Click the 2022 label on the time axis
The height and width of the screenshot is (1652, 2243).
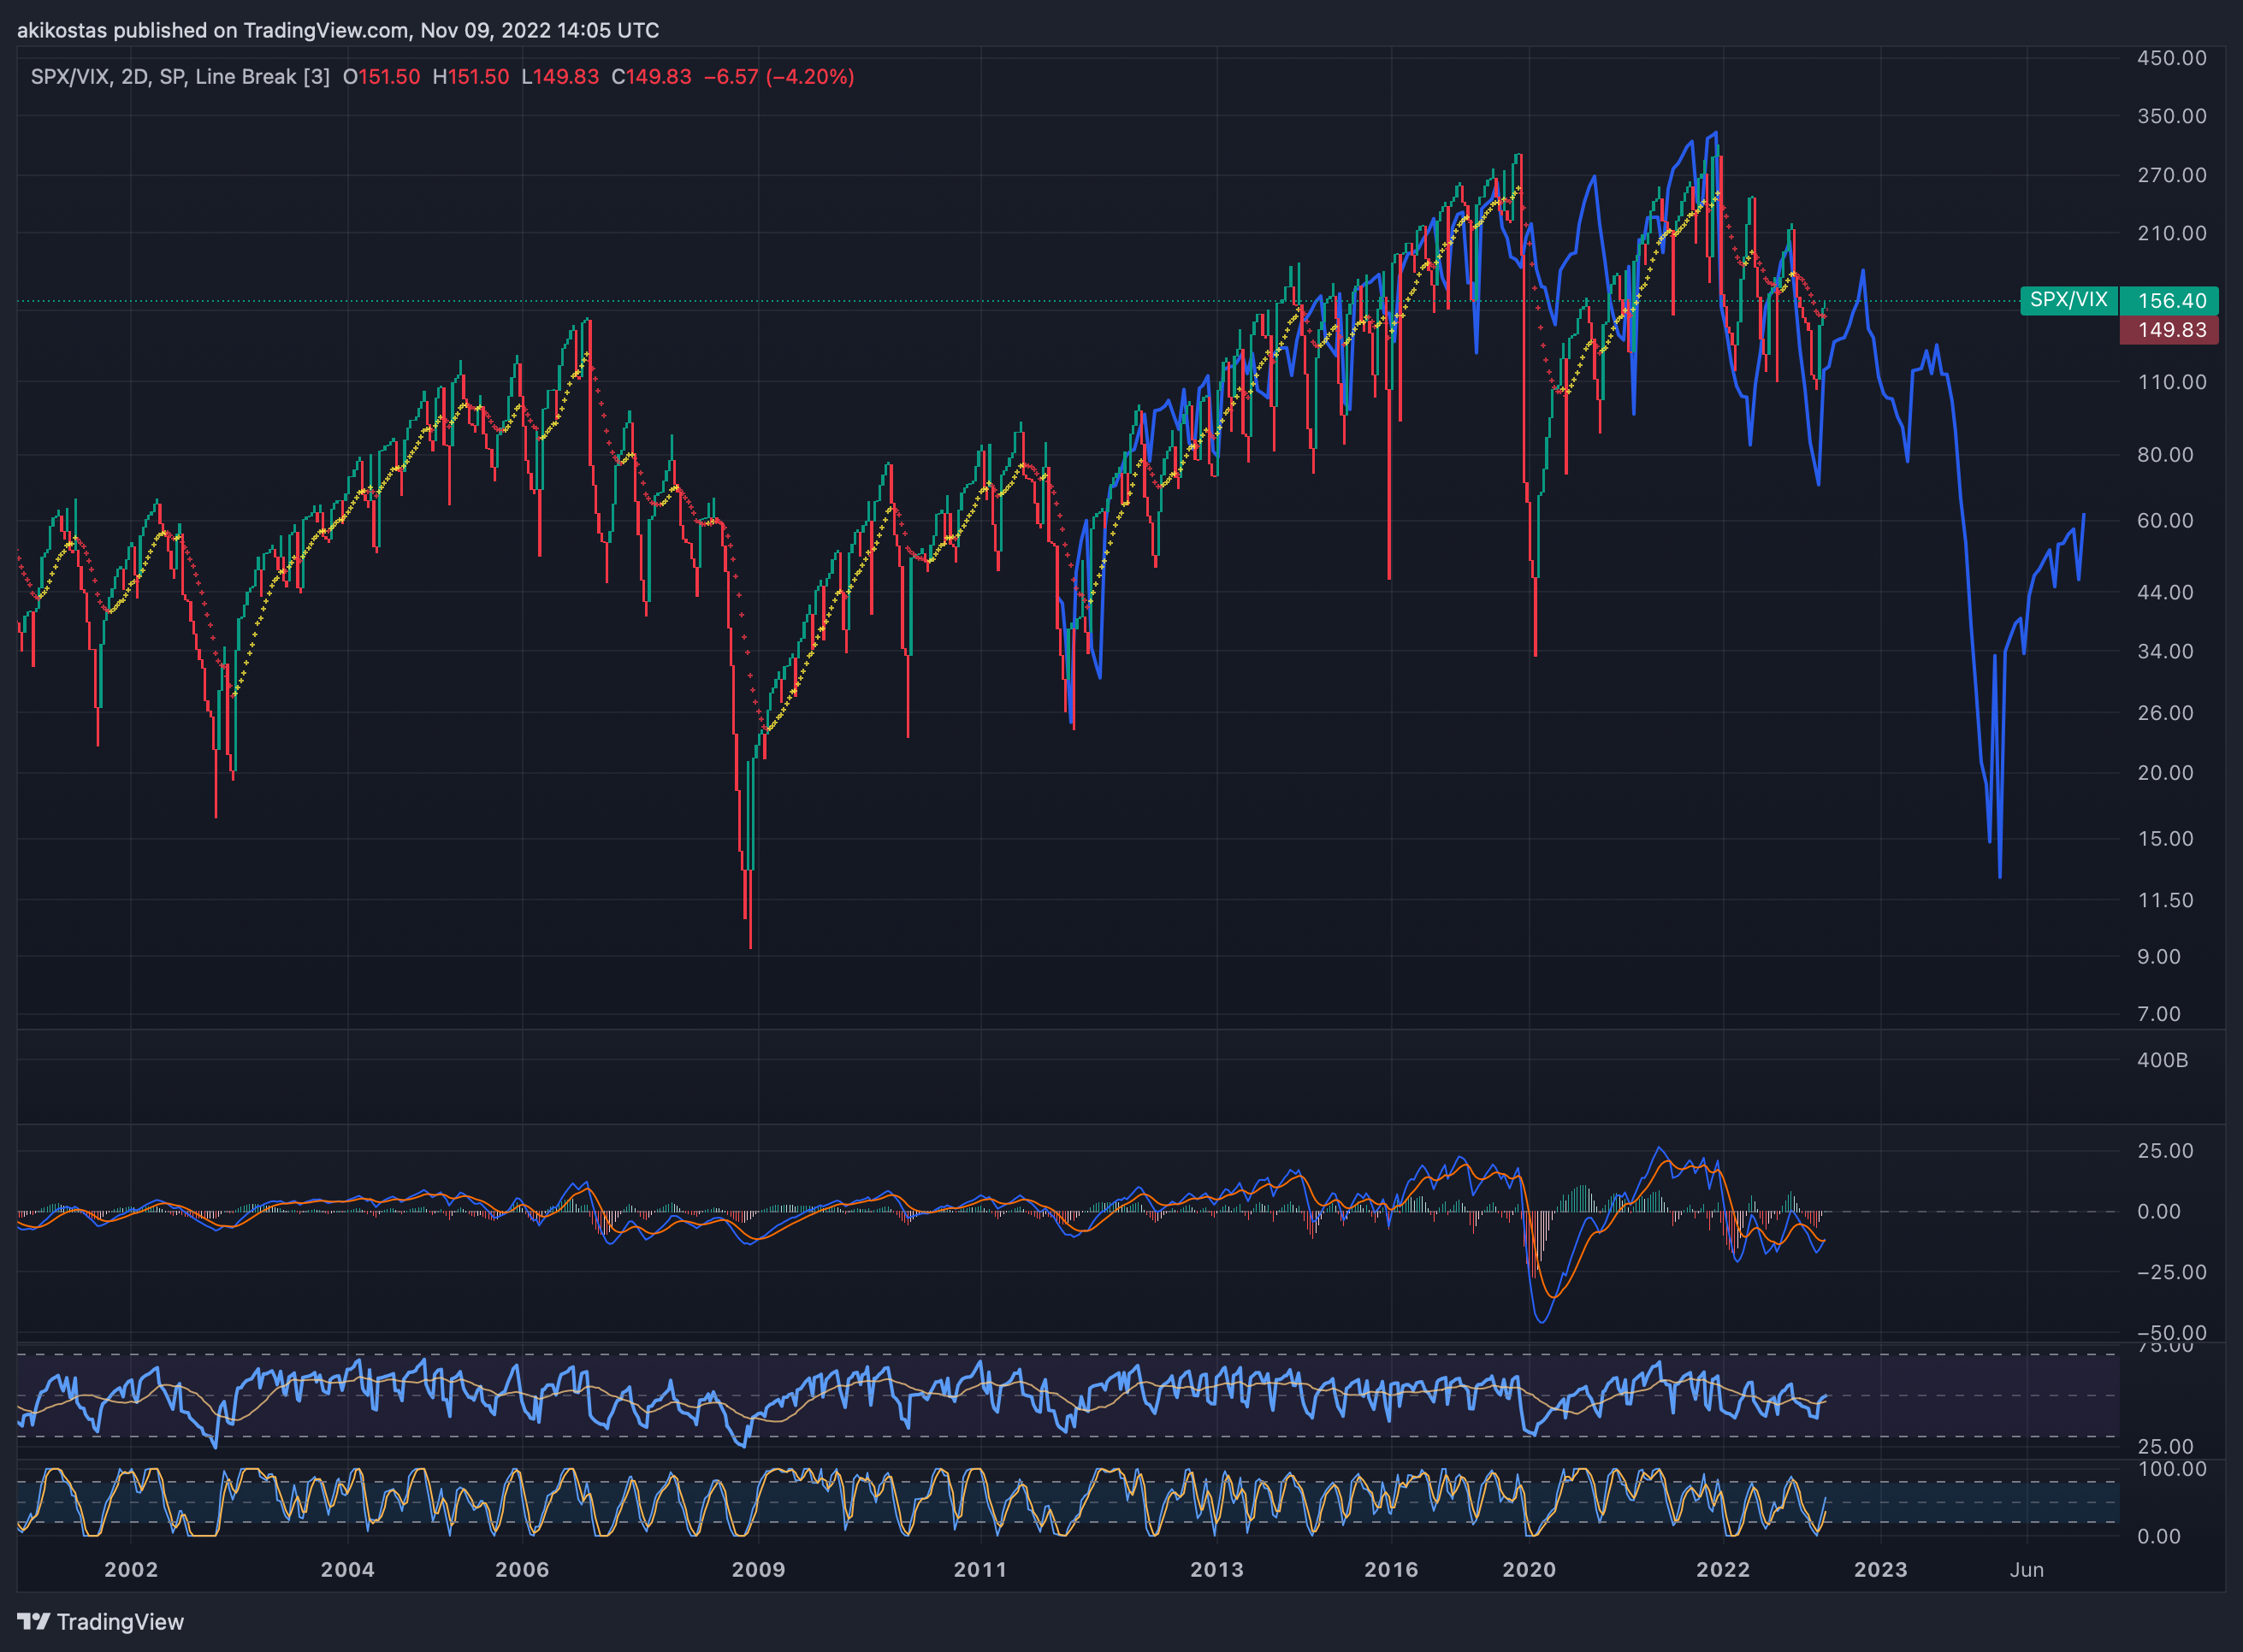click(1724, 1569)
